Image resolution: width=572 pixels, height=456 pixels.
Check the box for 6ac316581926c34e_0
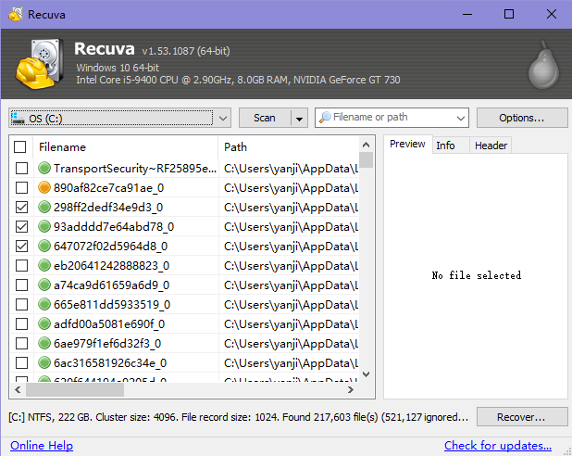tap(21, 362)
